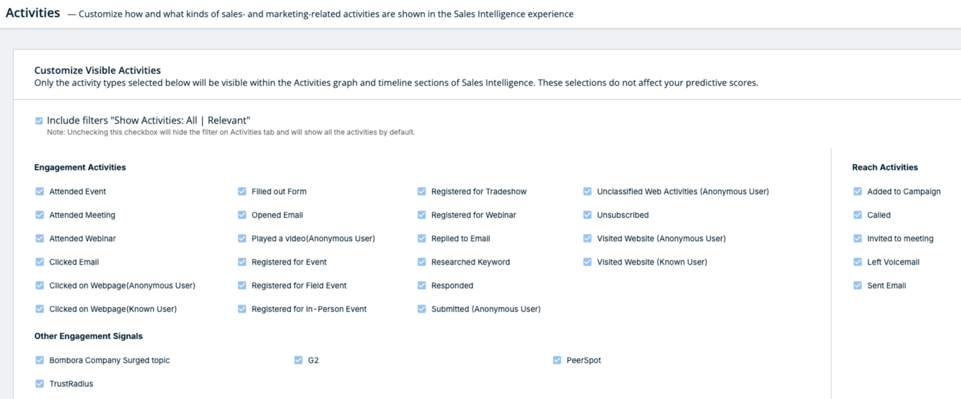
Task: Toggle Unclassified Web Activities (Anonymous User) checkbox
Action: click(587, 192)
